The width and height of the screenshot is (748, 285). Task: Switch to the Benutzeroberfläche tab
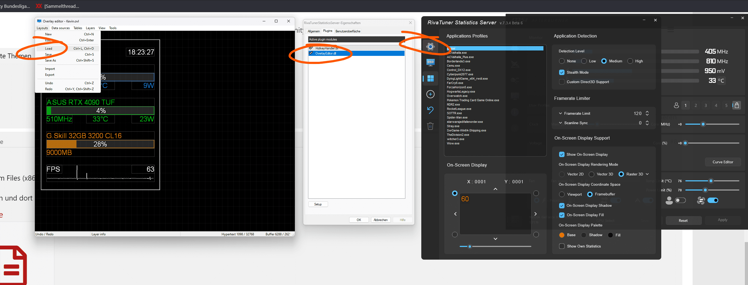pyautogui.click(x=348, y=31)
